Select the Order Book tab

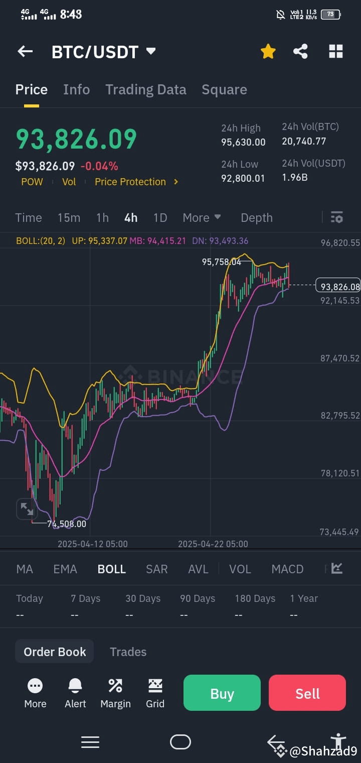[x=55, y=652]
